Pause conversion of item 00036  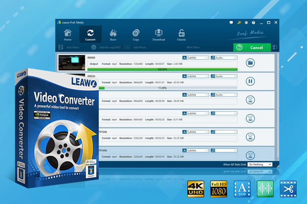[x=250, y=81]
